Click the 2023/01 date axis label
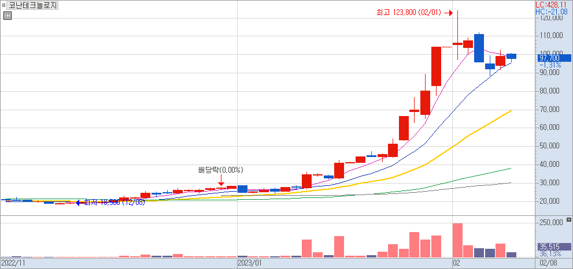Viewport: 573px width, 269px height. pyautogui.click(x=250, y=263)
